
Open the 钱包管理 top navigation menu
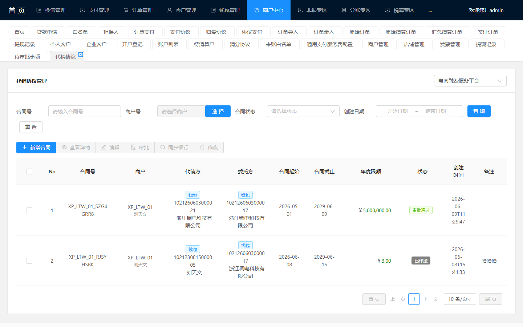(225, 10)
